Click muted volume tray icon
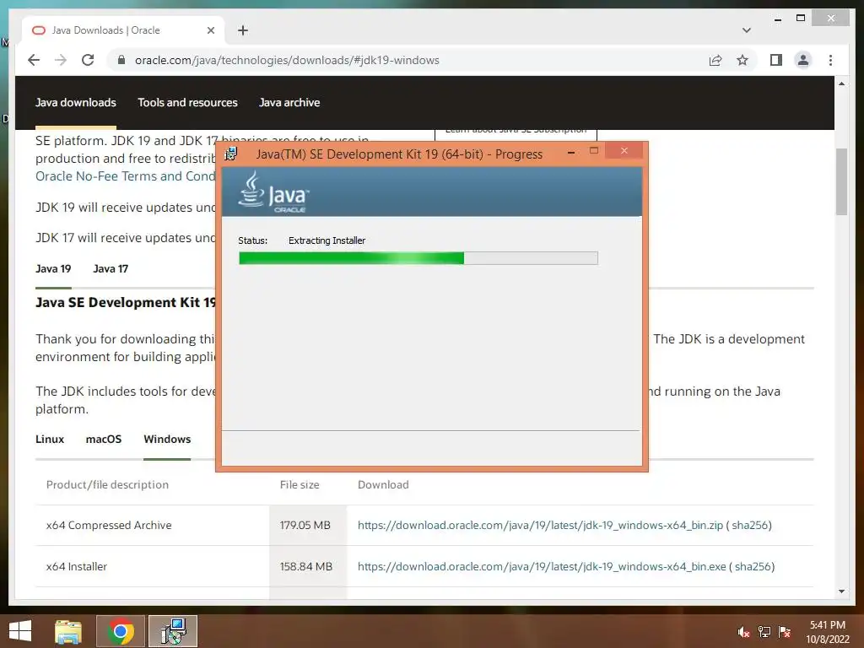This screenshot has width=864, height=648. 743,632
